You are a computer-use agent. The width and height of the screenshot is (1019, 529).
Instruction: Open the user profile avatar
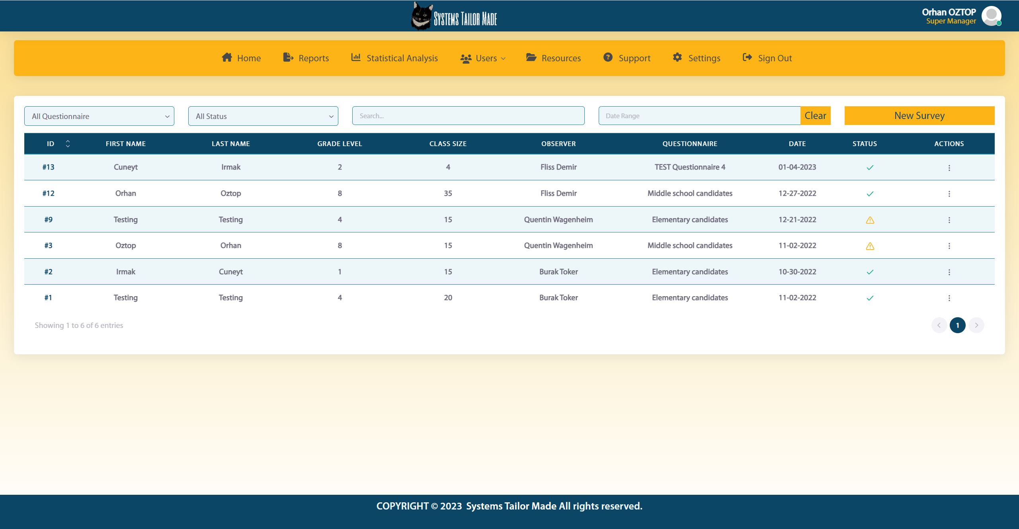point(991,16)
